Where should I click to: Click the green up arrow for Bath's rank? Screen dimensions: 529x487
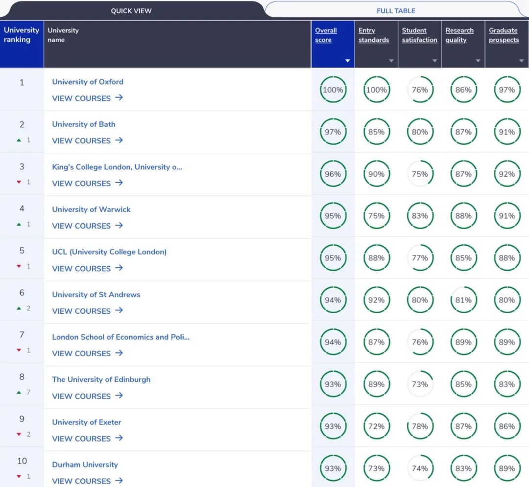point(19,140)
